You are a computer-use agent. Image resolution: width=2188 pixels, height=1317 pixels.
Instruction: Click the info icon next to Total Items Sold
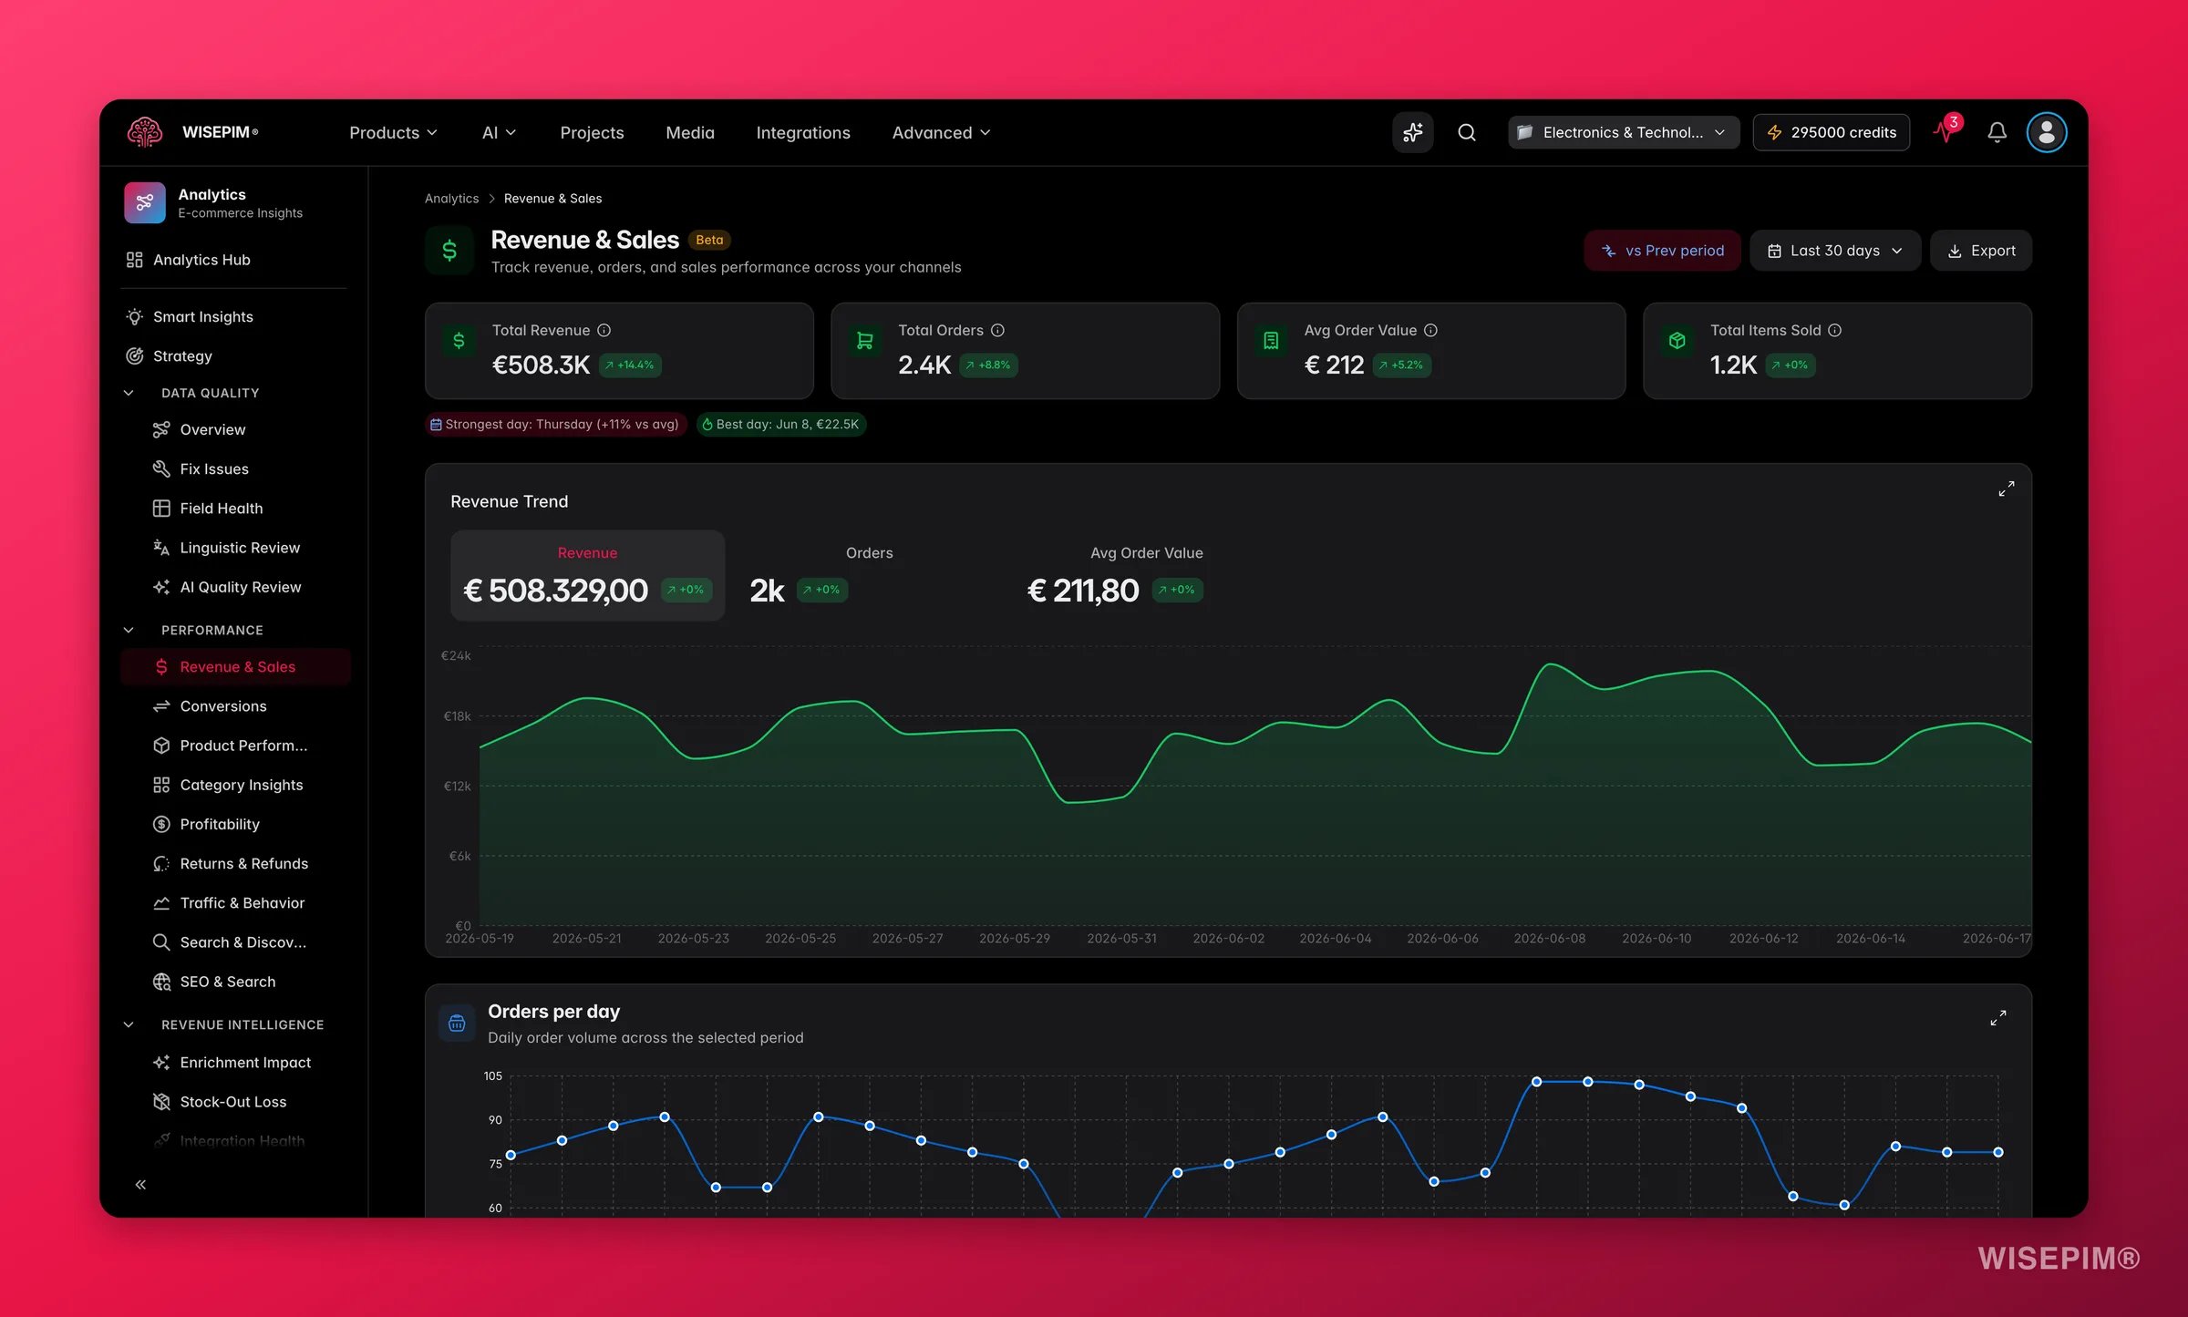click(1834, 330)
